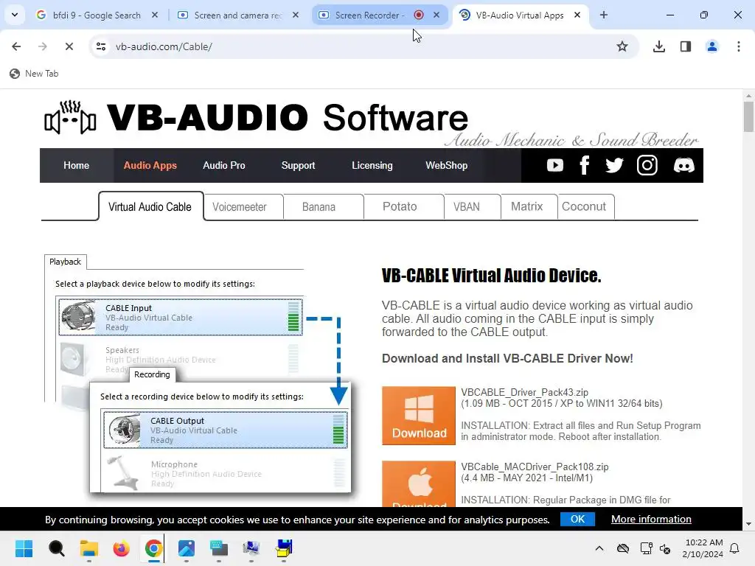Viewport: 755px width, 566px height.
Task: Click CABLE Input device image
Action: pos(78,317)
